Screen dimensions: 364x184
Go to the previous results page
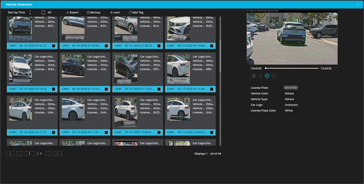click(19, 154)
